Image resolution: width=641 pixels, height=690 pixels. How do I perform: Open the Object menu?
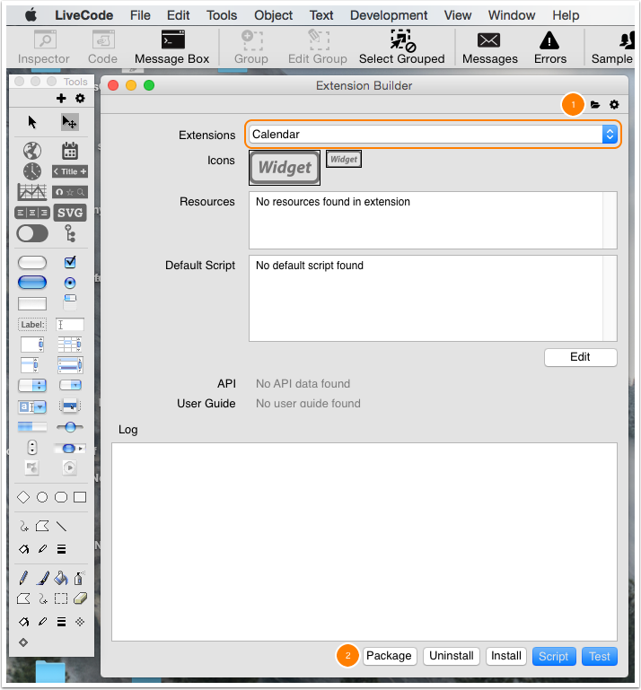click(273, 15)
